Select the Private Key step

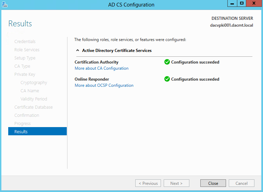point(25,74)
